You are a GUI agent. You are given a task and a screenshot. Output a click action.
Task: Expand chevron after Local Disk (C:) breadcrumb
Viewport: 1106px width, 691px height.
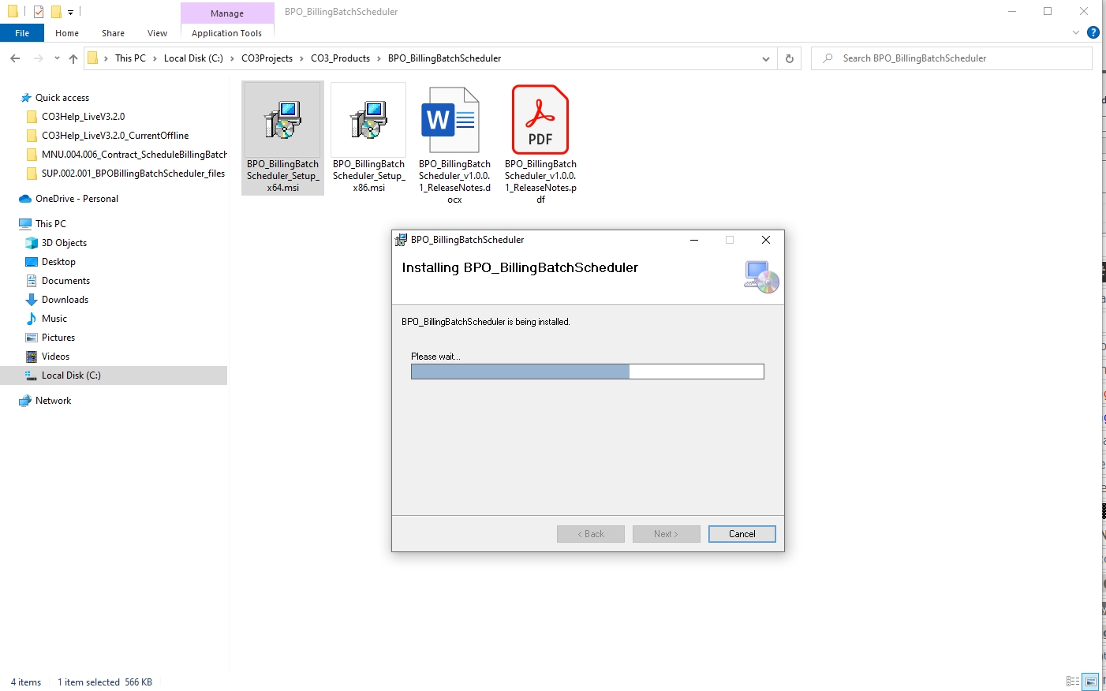(232, 58)
